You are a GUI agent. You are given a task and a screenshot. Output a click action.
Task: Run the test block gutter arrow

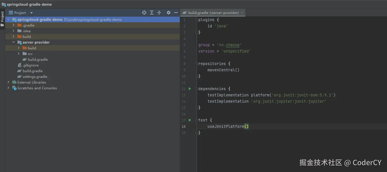click(190, 120)
